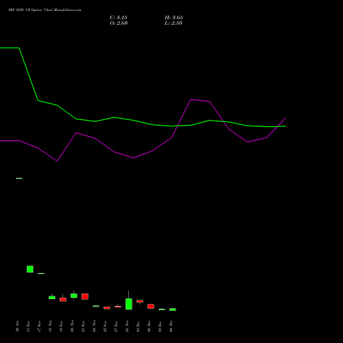The image size is (343, 343).
Task: Click the red candle above 01 Dec
Action: tap(140, 301)
